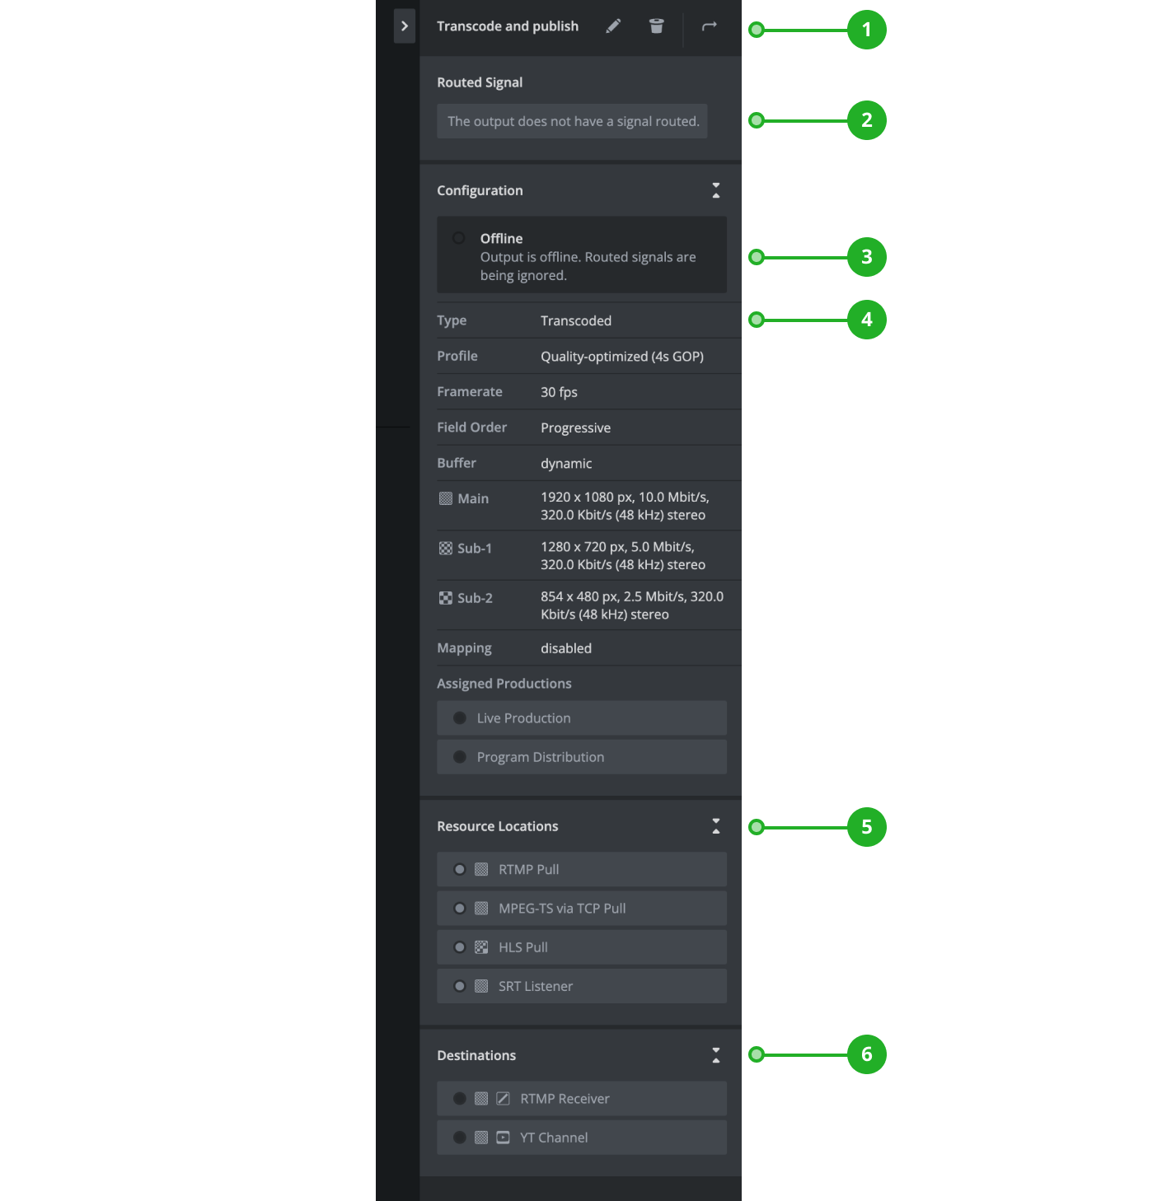Collapse the Configuration section
Screen dimensions: 1162x1201
tap(716, 190)
